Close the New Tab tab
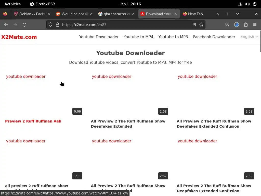Viewport: 261px width, 196px height. (x=218, y=14)
